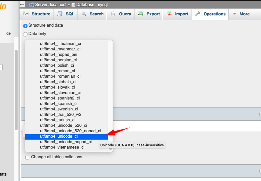This screenshot has width=261, height=181.
Task: Choose utf8mb4_vietnamese_ci collation
Action: [66, 147]
